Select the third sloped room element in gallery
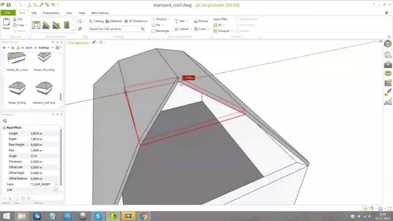Screen dimensions: 393x221 [56, 25]
